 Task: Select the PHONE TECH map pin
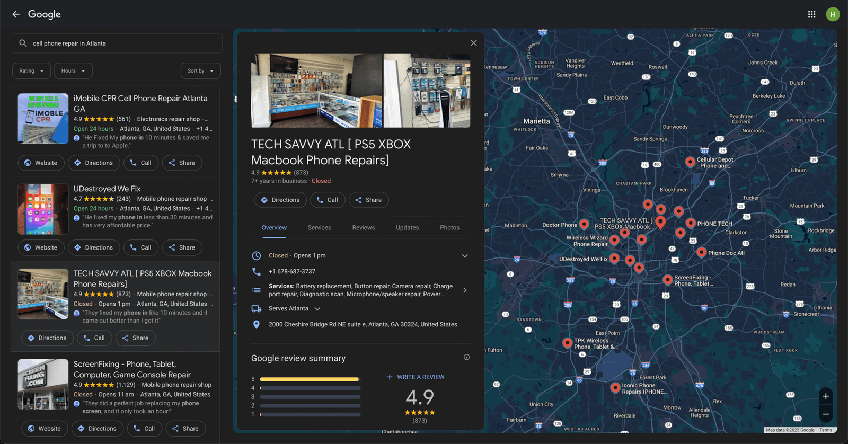(x=691, y=223)
